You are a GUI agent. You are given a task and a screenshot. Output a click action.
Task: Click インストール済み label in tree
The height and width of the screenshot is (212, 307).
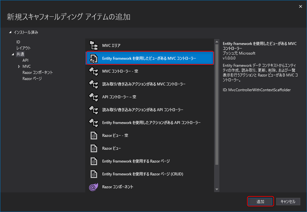(x=26, y=32)
